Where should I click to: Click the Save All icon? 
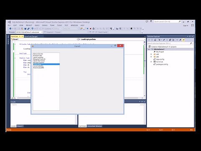click(28, 29)
